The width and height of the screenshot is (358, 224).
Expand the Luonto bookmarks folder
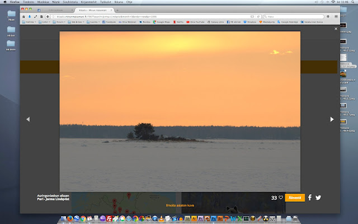[x=93, y=22]
